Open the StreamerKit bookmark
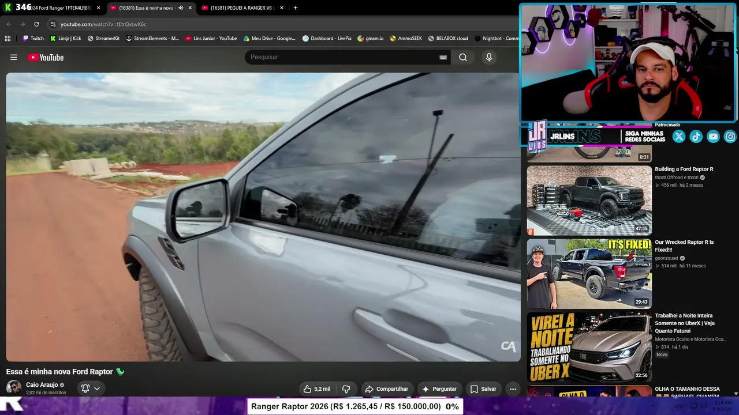 [x=103, y=39]
